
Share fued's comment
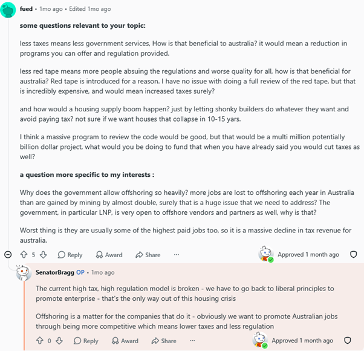pos(148,255)
